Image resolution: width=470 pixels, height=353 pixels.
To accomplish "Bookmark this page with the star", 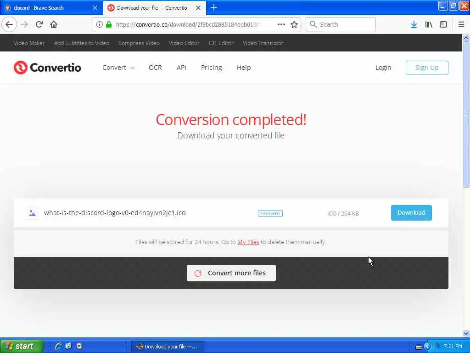I will point(294,24).
